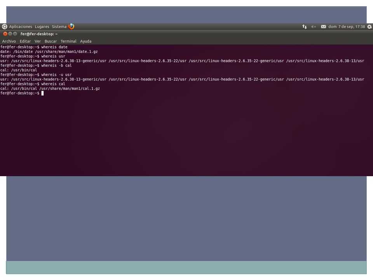Image resolution: width=373 pixels, height=280 pixels.
Task: Click the window title 'fer@fer-desktop: ~'
Action: 39,34
